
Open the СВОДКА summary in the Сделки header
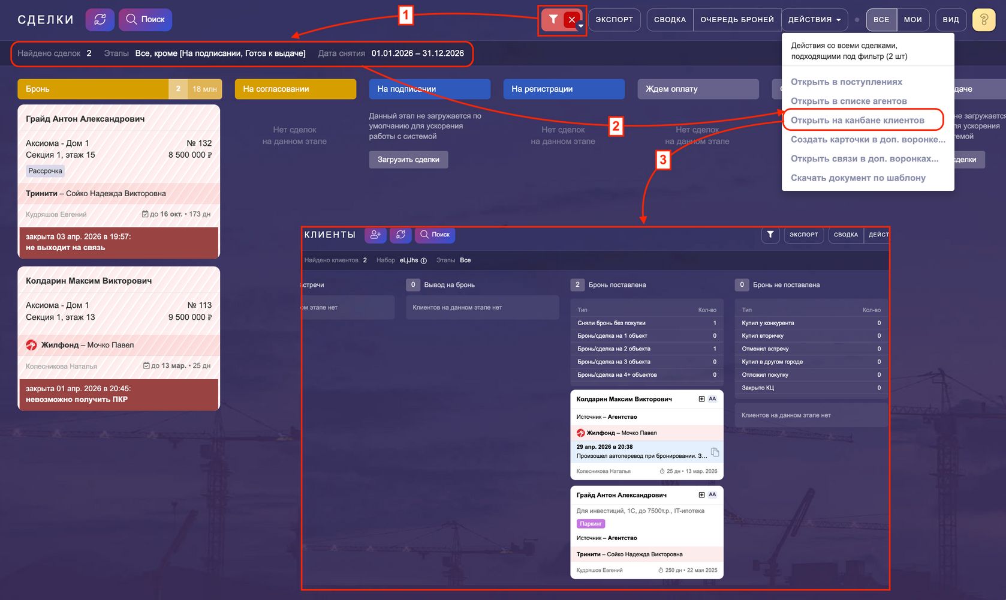670,19
